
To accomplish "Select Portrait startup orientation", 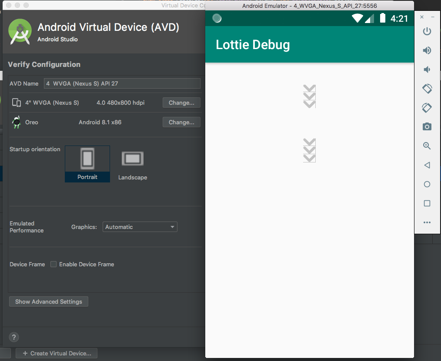I will 87,164.
